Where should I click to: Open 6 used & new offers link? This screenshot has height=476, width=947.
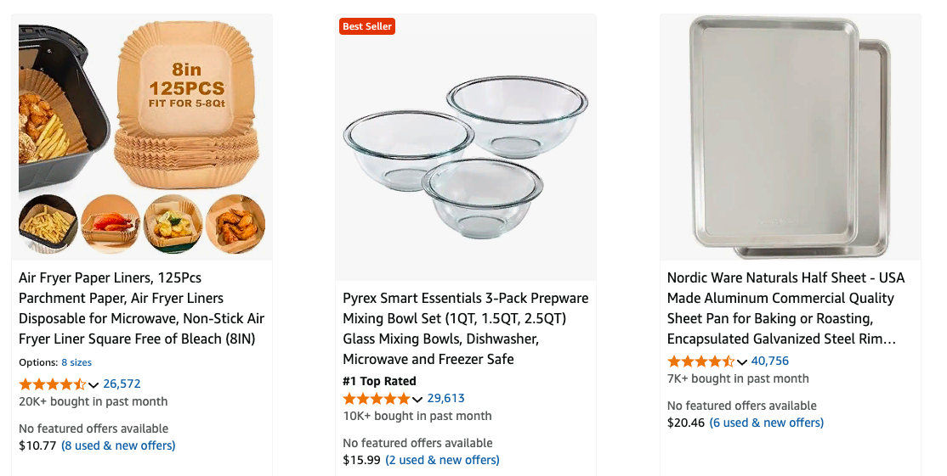click(x=767, y=423)
